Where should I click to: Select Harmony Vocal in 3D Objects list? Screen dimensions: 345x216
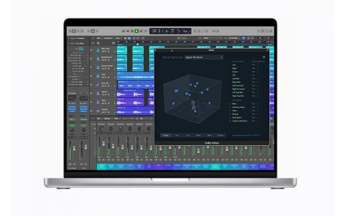click(238, 107)
